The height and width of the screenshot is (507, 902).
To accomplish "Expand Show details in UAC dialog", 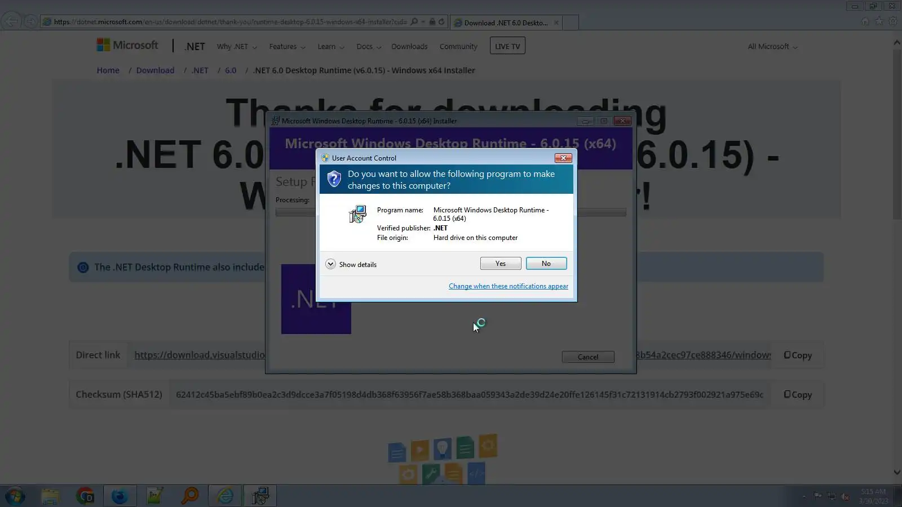I will 351,264.
